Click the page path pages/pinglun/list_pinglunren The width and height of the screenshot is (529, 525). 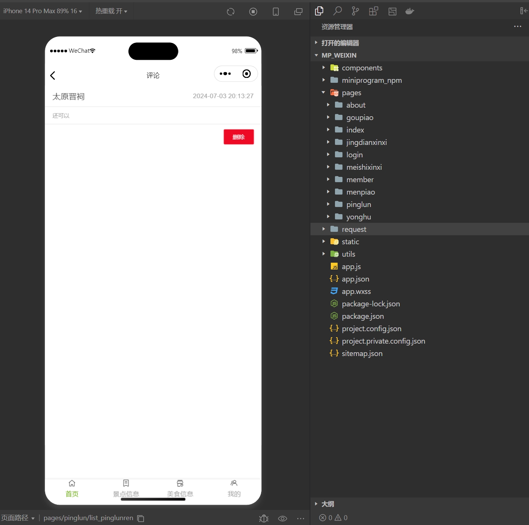click(88, 518)
